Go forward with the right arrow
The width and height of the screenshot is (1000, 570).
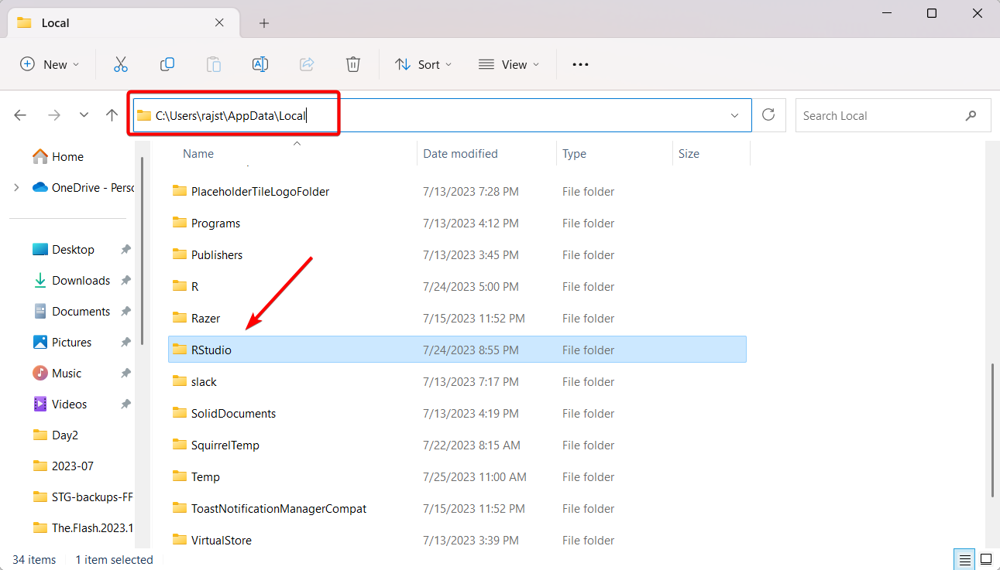tap(53, 115)
